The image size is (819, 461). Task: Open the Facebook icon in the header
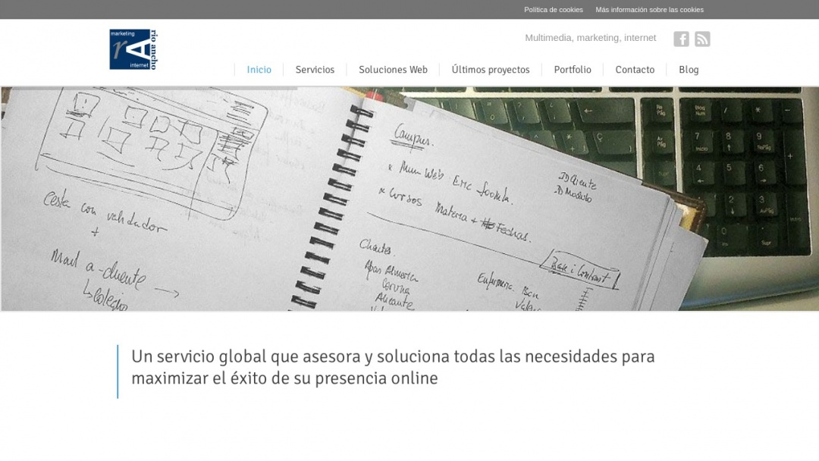[681, 39]
